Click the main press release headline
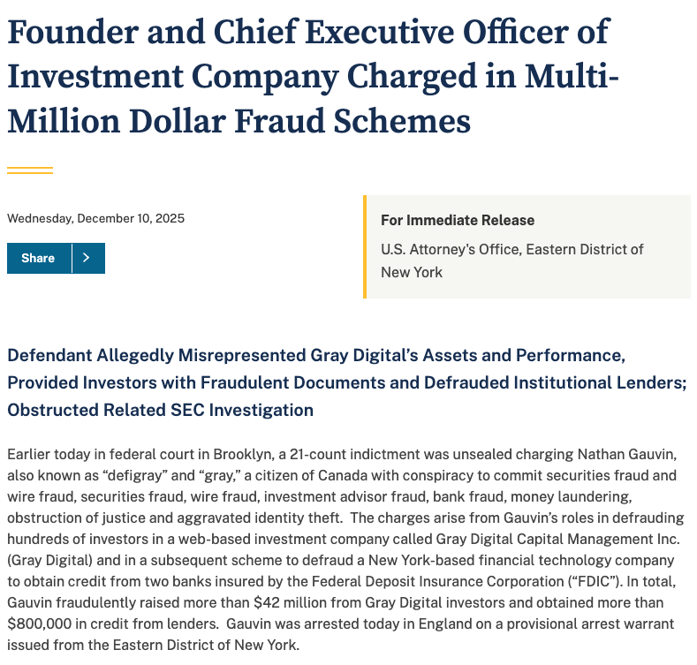Viewport: 697px width, 665px height. [313, 76]
